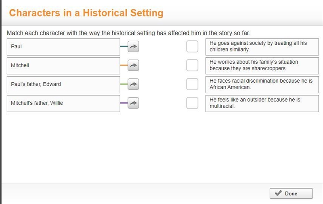Image resolution: width=323 pixels, height=204 pixels.
Task: Check the box beside racial discrimination answer
Action: coord(192,84)
